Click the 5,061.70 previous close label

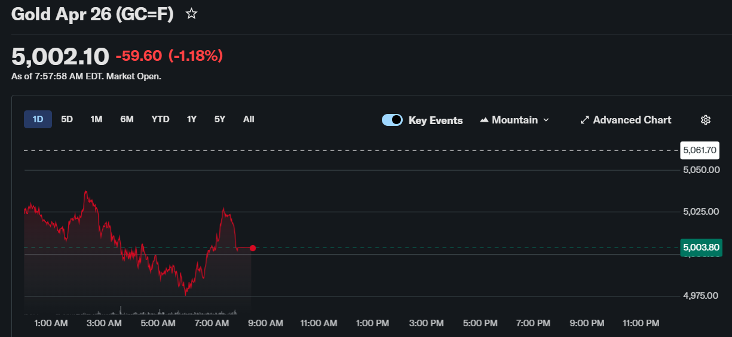[x=699, y=150]
